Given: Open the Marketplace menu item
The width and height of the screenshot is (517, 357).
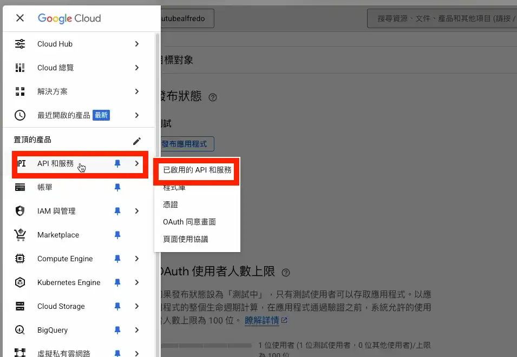Looking at the screenshot, I should click(78, 235).
